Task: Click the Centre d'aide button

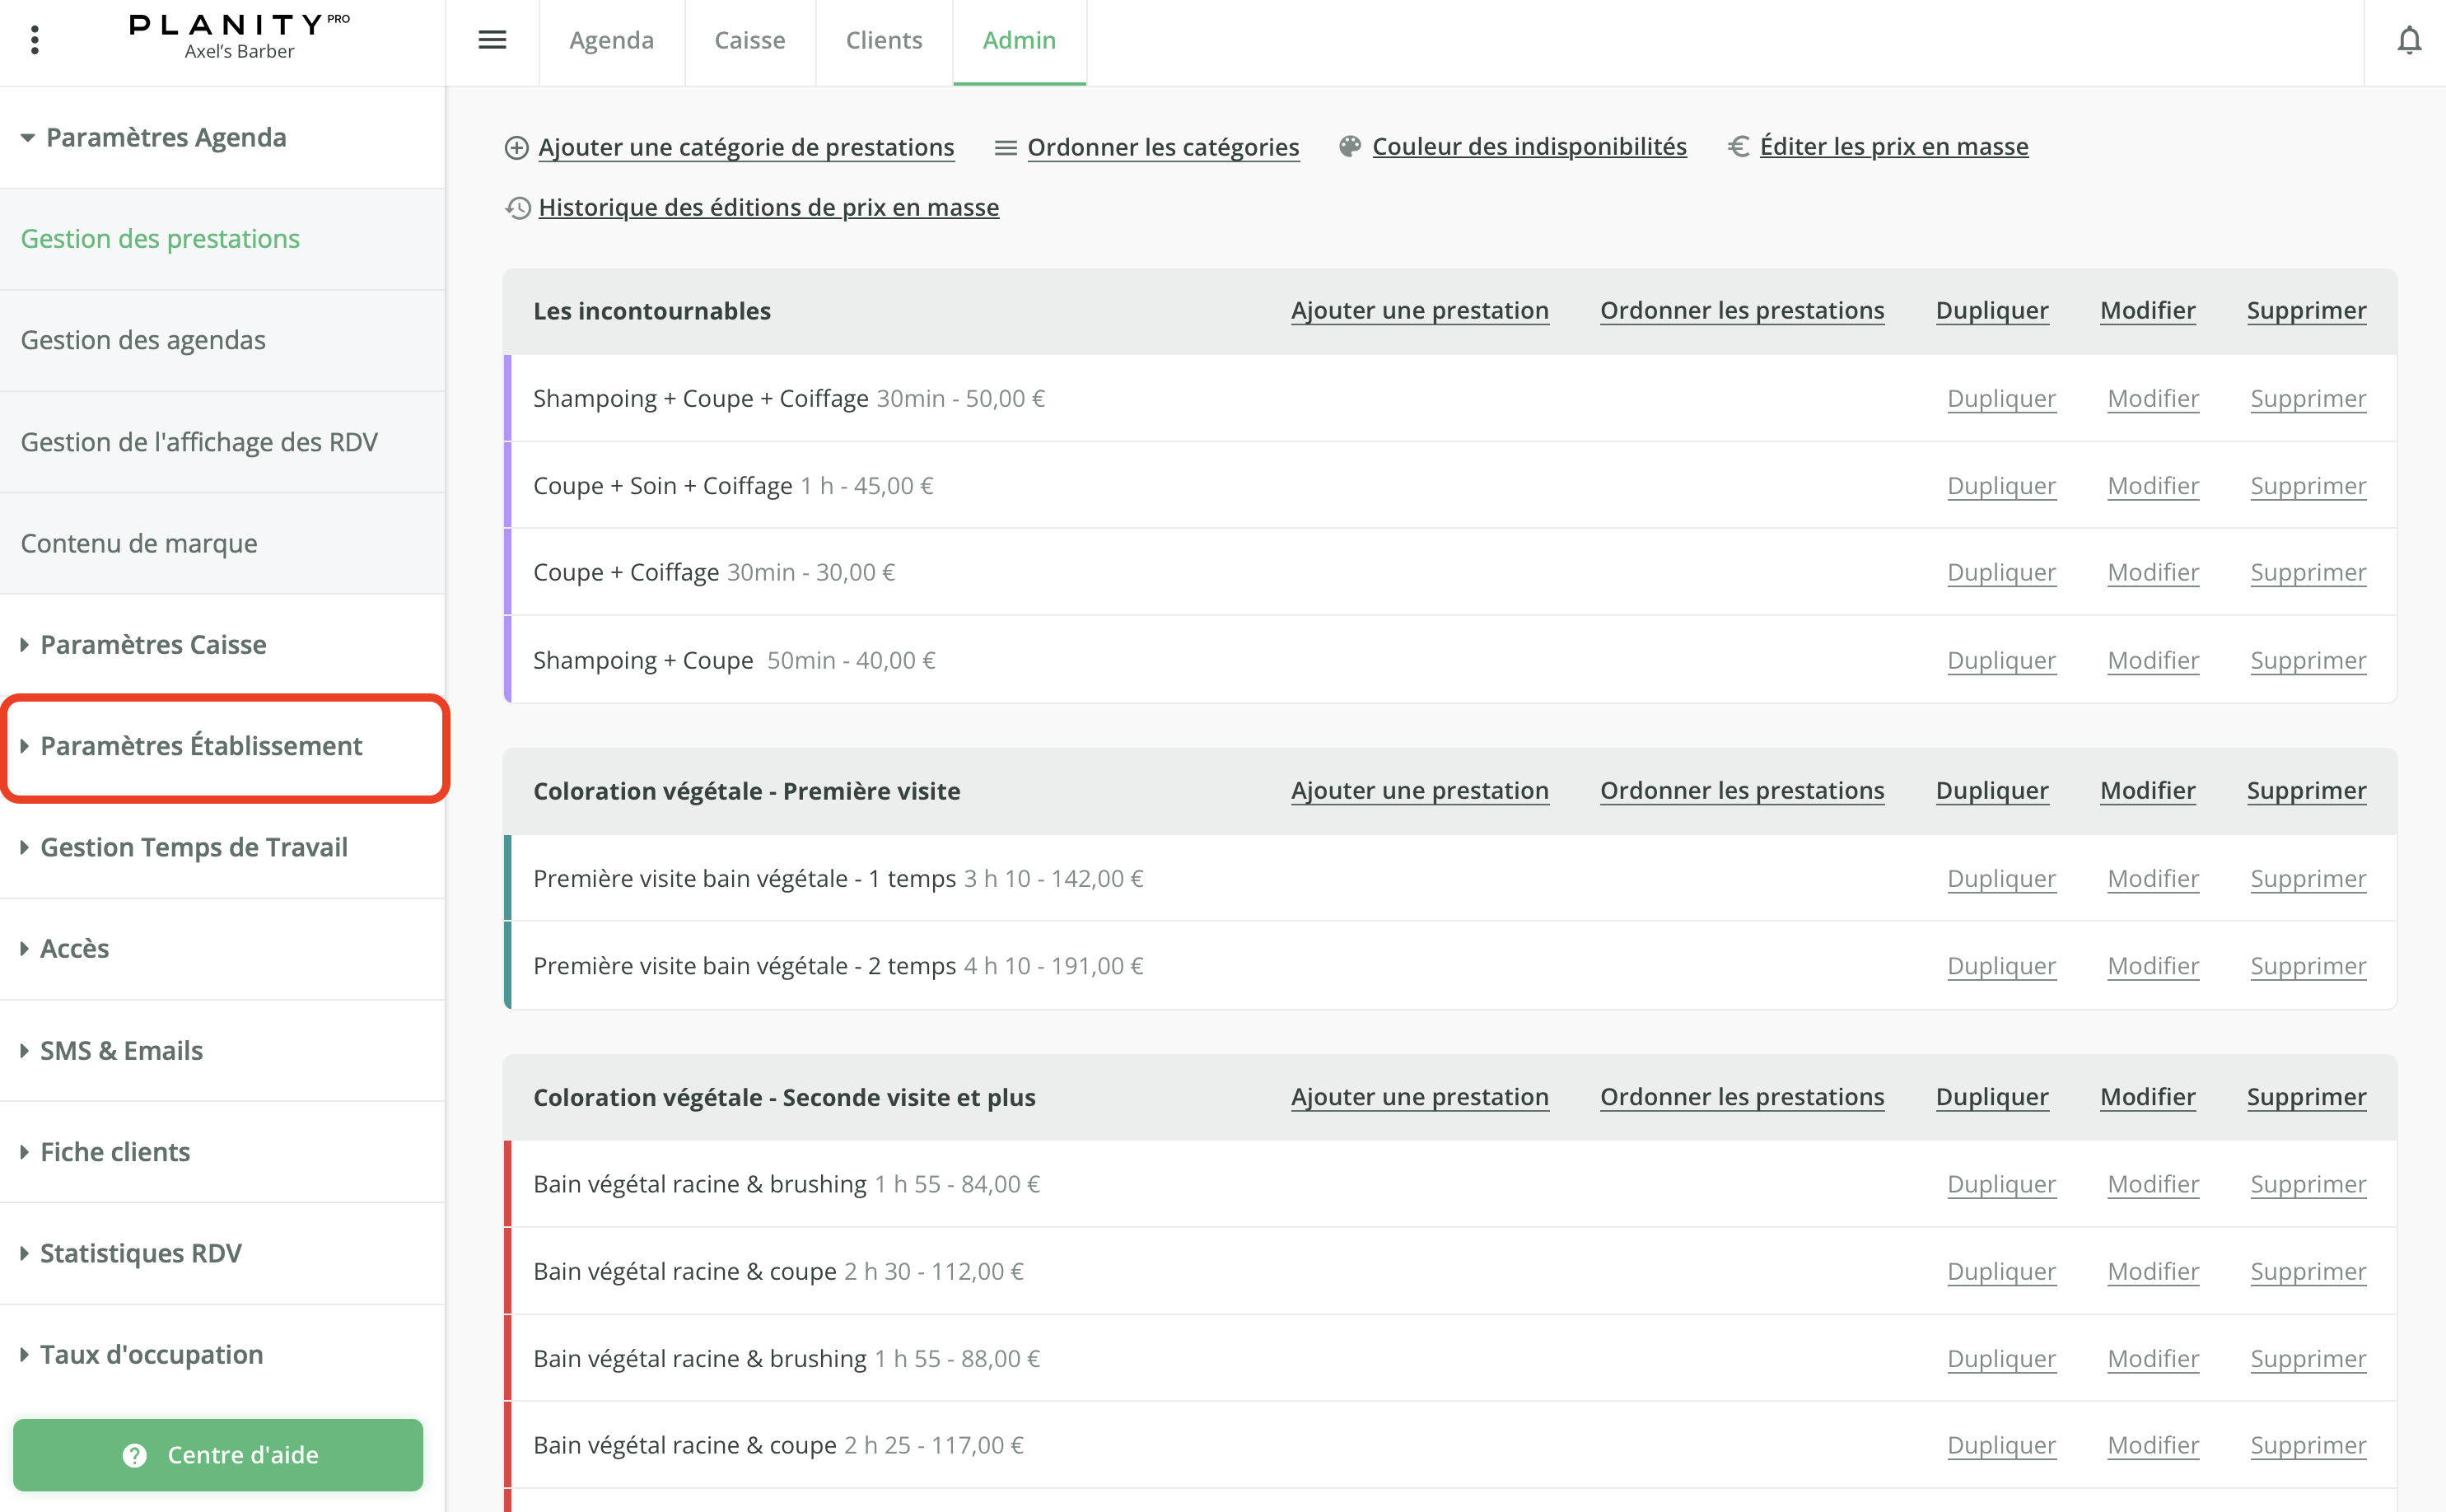Action: (218, 1455)
